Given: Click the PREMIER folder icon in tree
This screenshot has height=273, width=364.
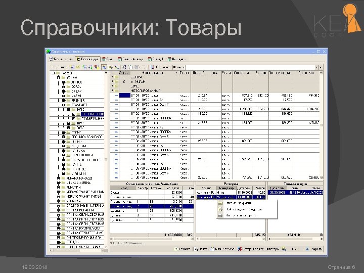Looking at the screenshot, I should tap(68, 101).
